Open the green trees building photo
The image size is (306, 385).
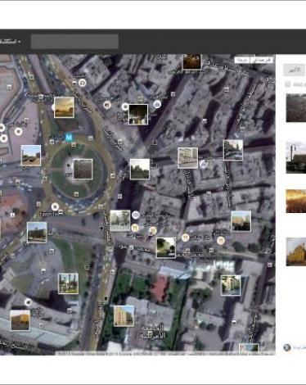[x=166, y=247]
